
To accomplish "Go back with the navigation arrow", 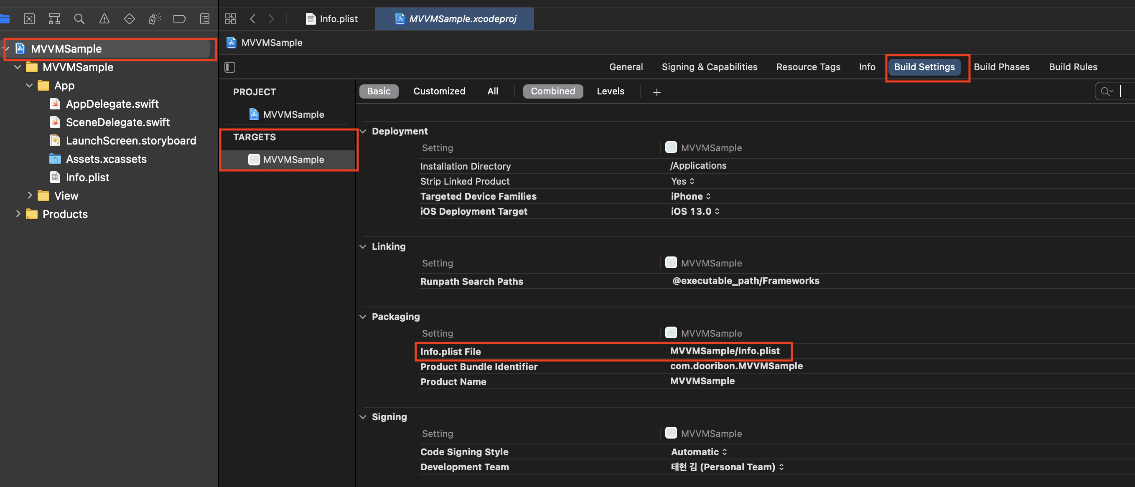I will point(252,18).
